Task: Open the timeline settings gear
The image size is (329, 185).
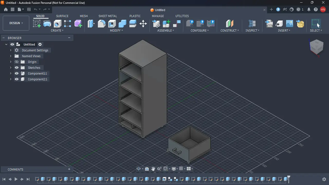Action: 324,179
